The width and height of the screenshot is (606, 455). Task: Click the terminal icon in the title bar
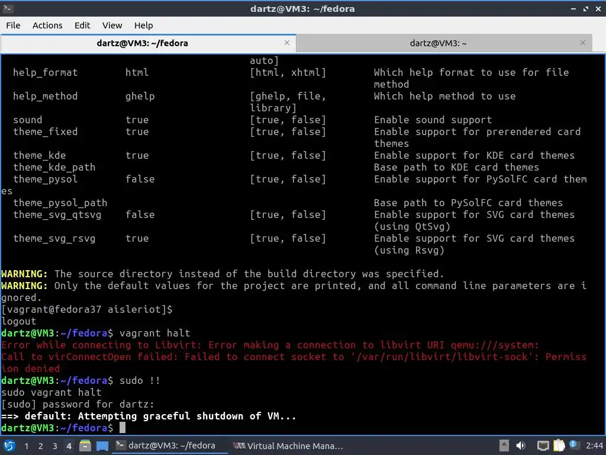pos(8,8)
